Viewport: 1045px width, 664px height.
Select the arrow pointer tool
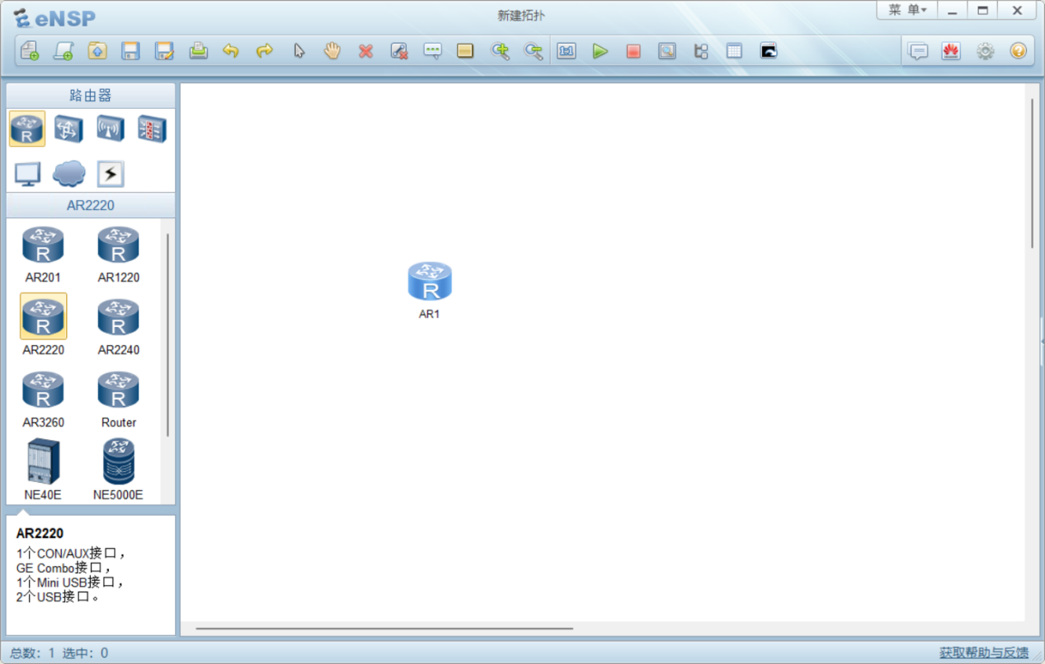point(299,51)
